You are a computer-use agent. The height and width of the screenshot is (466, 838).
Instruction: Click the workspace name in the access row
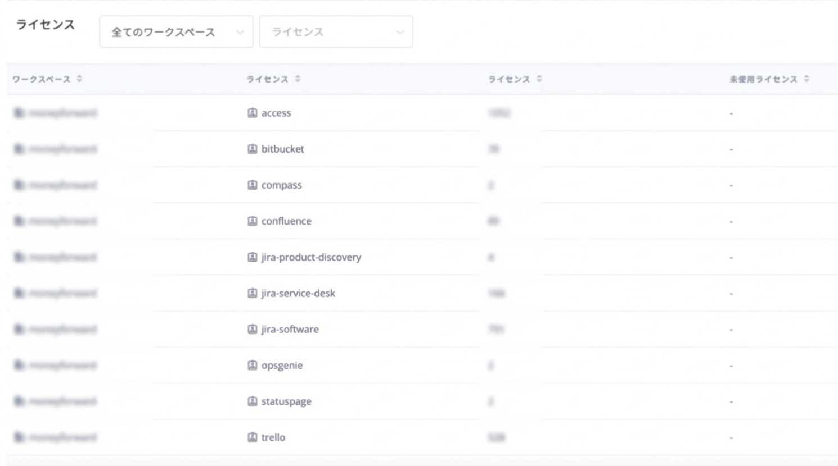tap(62, 113)
